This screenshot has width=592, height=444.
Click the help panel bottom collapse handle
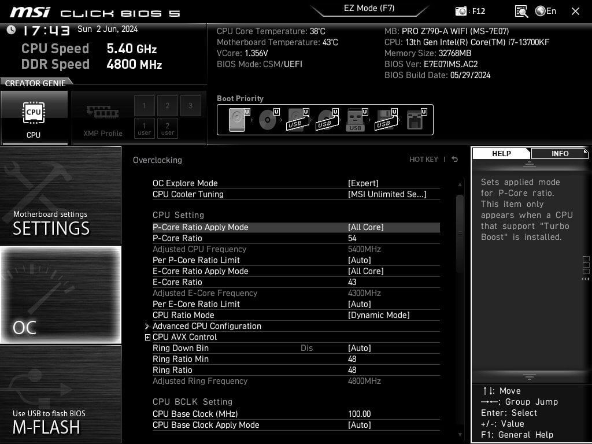tap(530, 376)
